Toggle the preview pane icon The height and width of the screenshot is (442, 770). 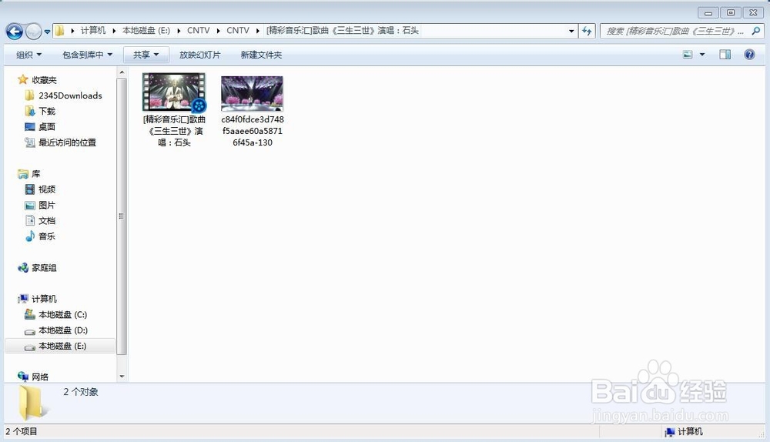point(725,55)
